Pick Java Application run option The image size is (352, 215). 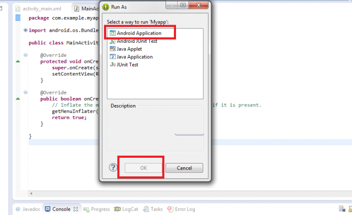click(x=131, y=57)
